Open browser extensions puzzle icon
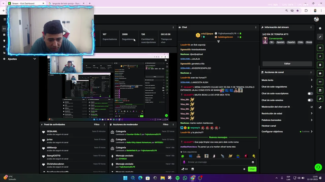The width and height of the screenshot is (325, 182). point(306,11)
